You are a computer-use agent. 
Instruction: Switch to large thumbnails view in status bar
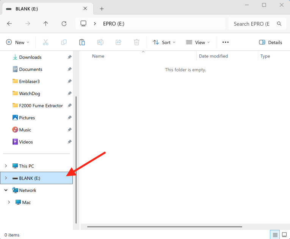pos(284,235)
